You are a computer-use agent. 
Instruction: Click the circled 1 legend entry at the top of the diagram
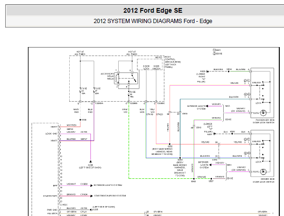pos(217,50)
